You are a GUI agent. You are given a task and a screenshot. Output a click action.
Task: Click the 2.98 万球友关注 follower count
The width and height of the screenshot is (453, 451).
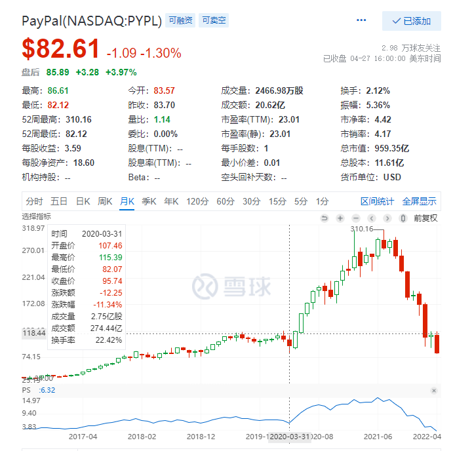[x=411, y=48]
